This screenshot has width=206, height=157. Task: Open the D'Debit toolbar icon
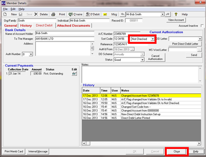pos(87,14)
